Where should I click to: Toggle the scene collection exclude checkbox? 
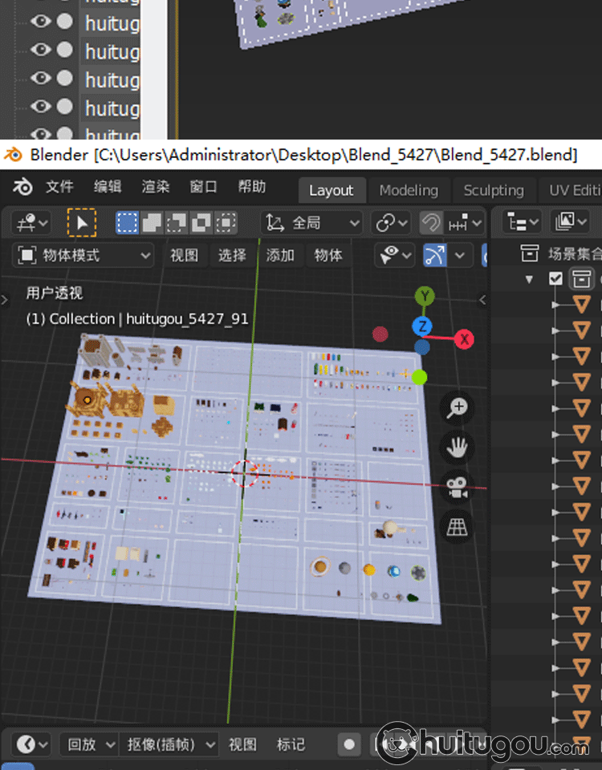point(555,278)
